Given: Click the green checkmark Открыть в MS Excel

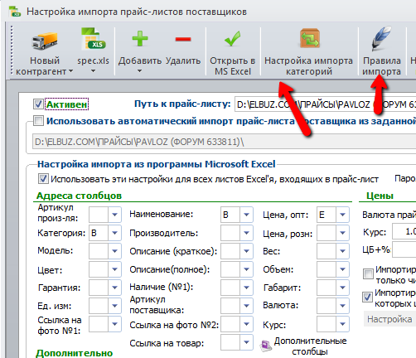Looking at the screenshot, I should point(233,39).
